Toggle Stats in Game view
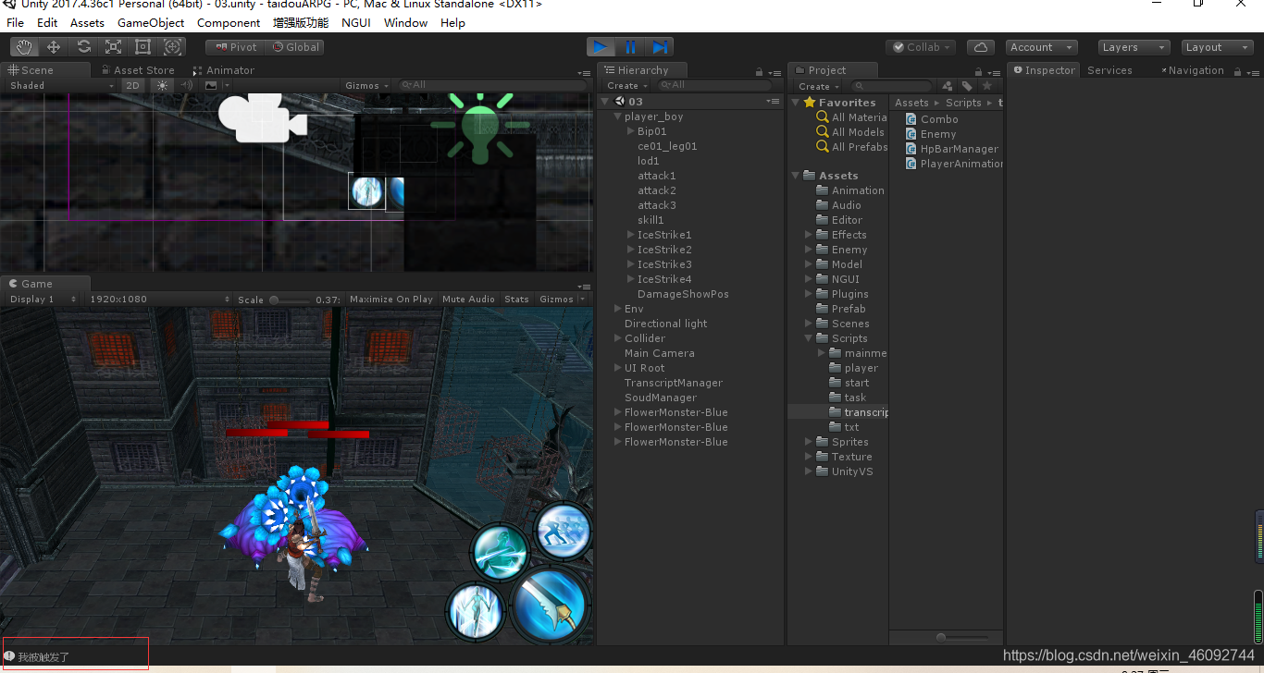The height and width of the screenshot is (673, 1264). click(517, 299)
